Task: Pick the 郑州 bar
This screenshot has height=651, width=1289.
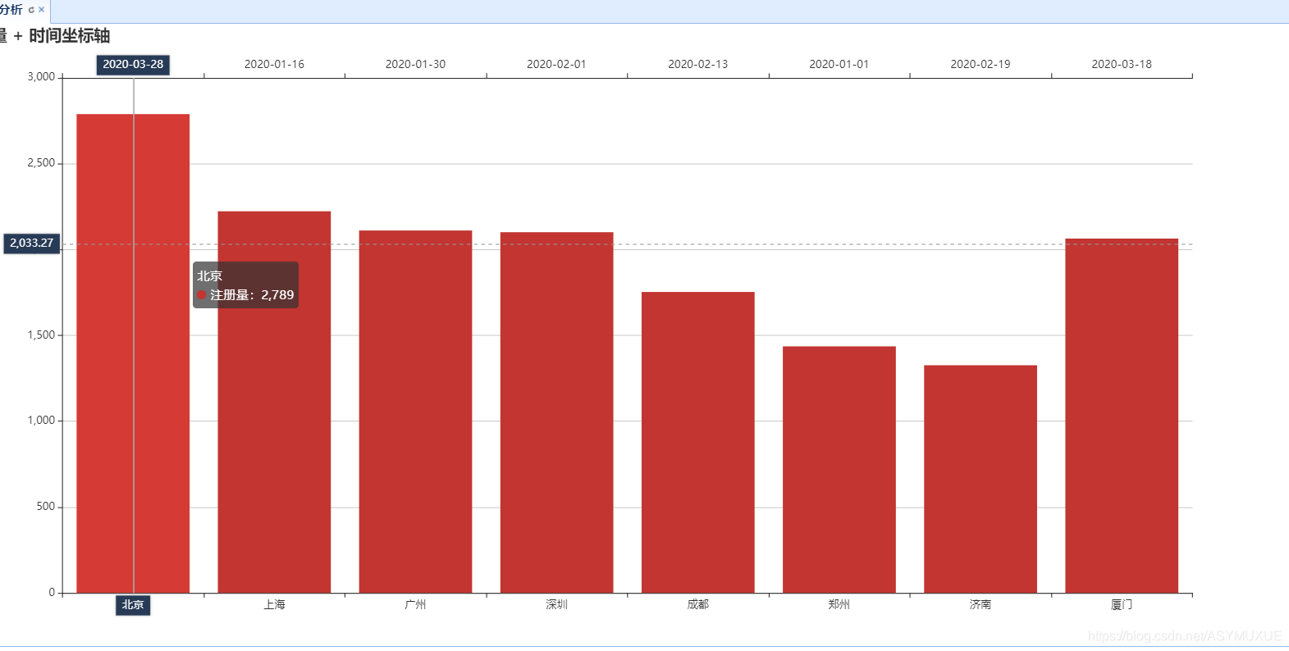Action: (x=839, y=470)
